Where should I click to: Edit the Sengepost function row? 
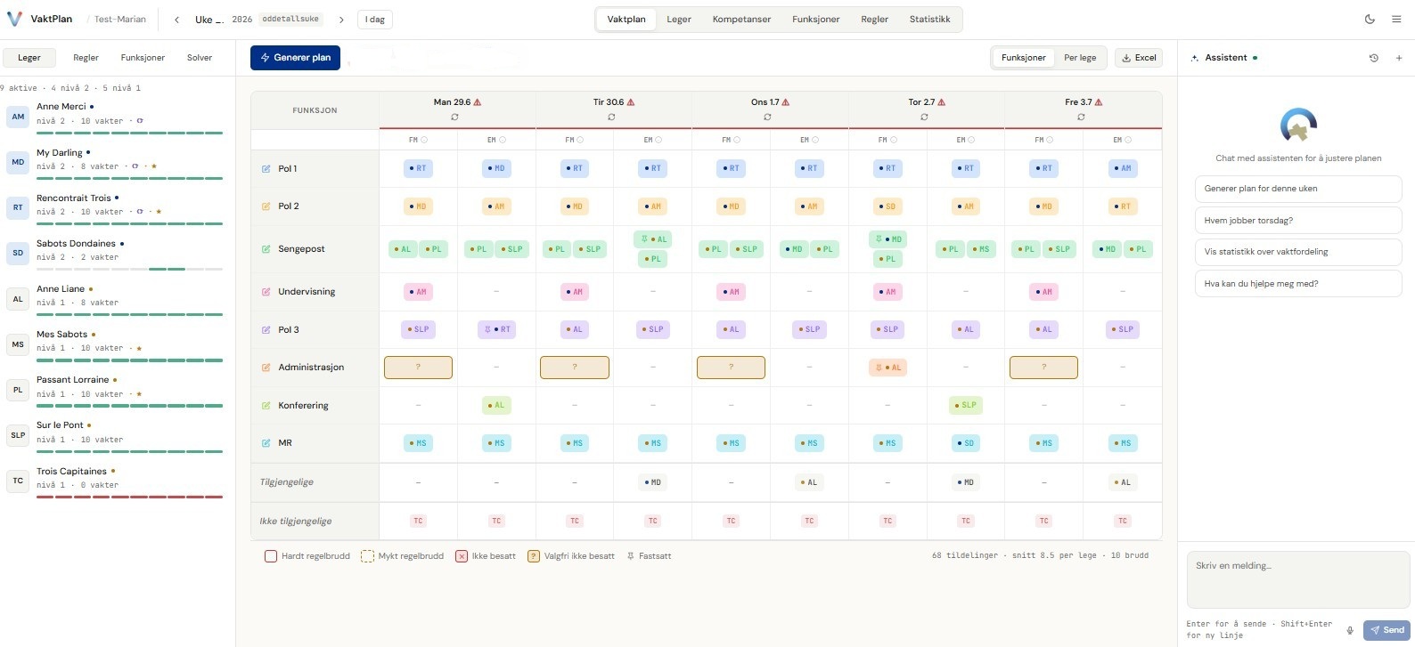(x=266, y=249)
